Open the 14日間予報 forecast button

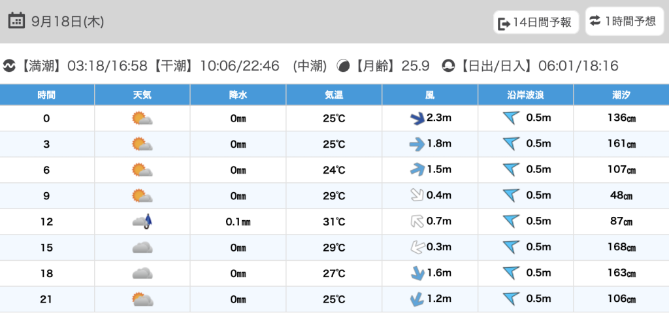(x=536, y=23)
